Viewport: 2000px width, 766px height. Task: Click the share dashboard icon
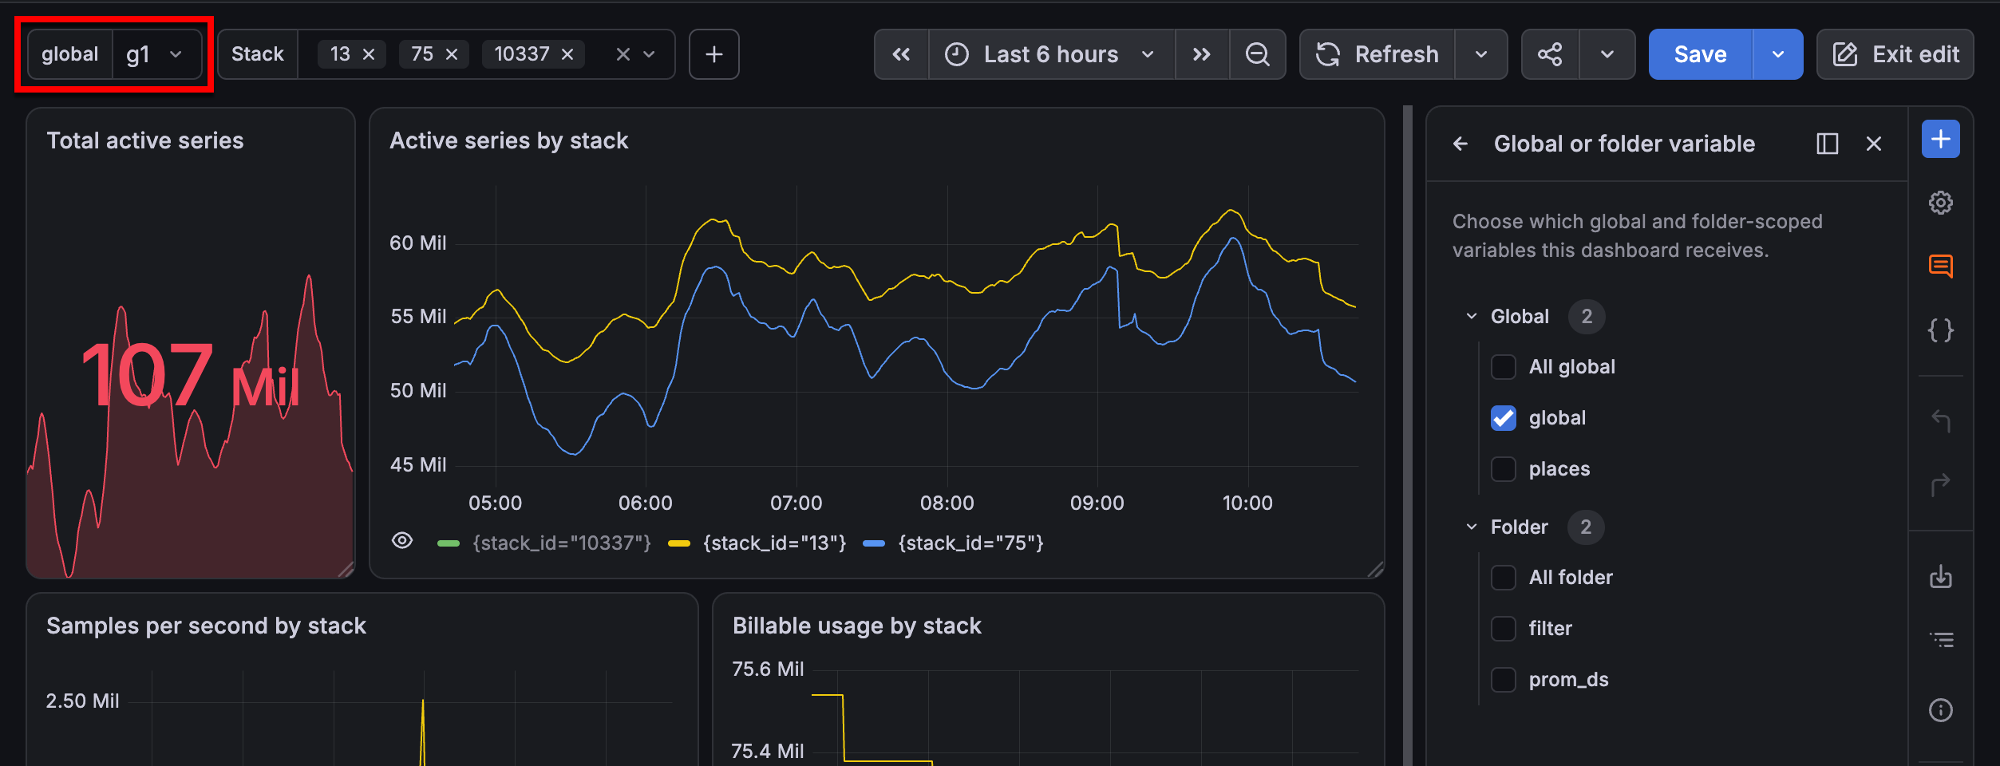(x=1550, y=54)
